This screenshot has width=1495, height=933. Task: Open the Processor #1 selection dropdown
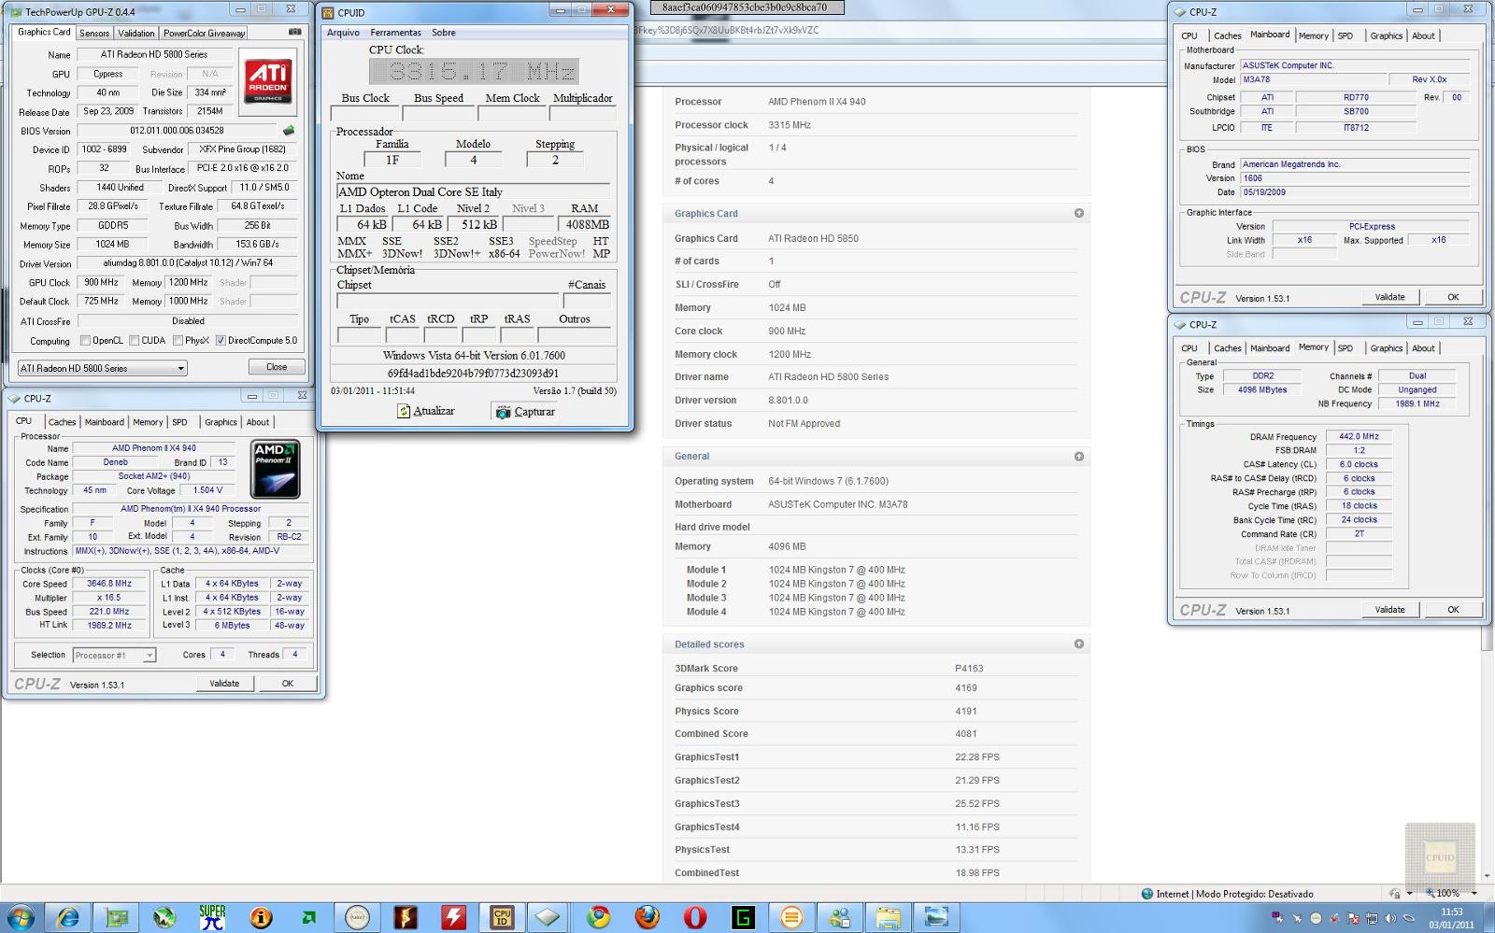point(114,656)
